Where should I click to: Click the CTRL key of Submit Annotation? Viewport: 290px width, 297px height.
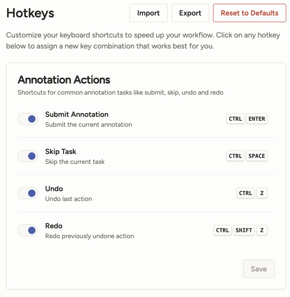[x=235, y=119]
